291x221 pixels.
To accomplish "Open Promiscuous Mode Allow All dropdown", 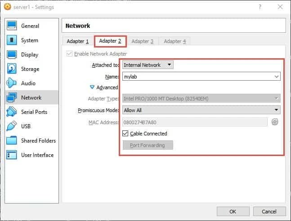I will (x=201, y=110).
